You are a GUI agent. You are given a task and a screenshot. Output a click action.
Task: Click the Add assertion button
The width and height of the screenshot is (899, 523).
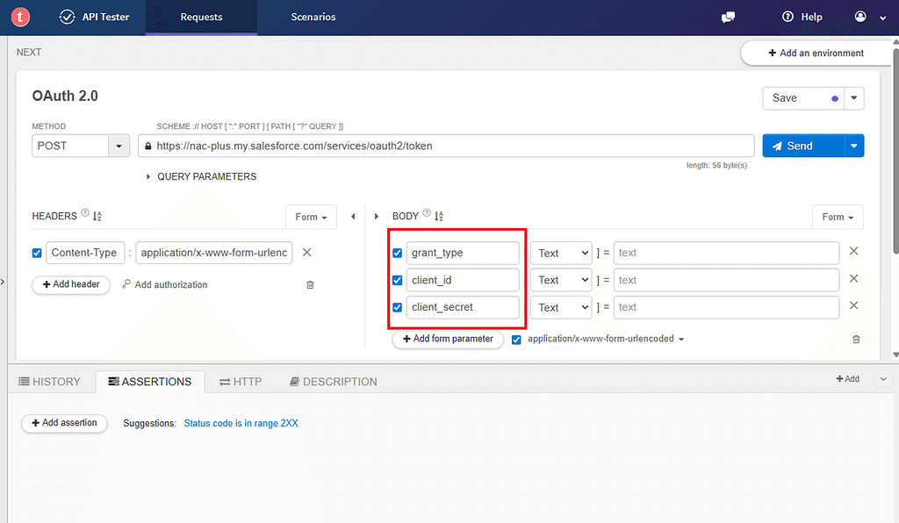pyautogui.click(x=64, y=423)
